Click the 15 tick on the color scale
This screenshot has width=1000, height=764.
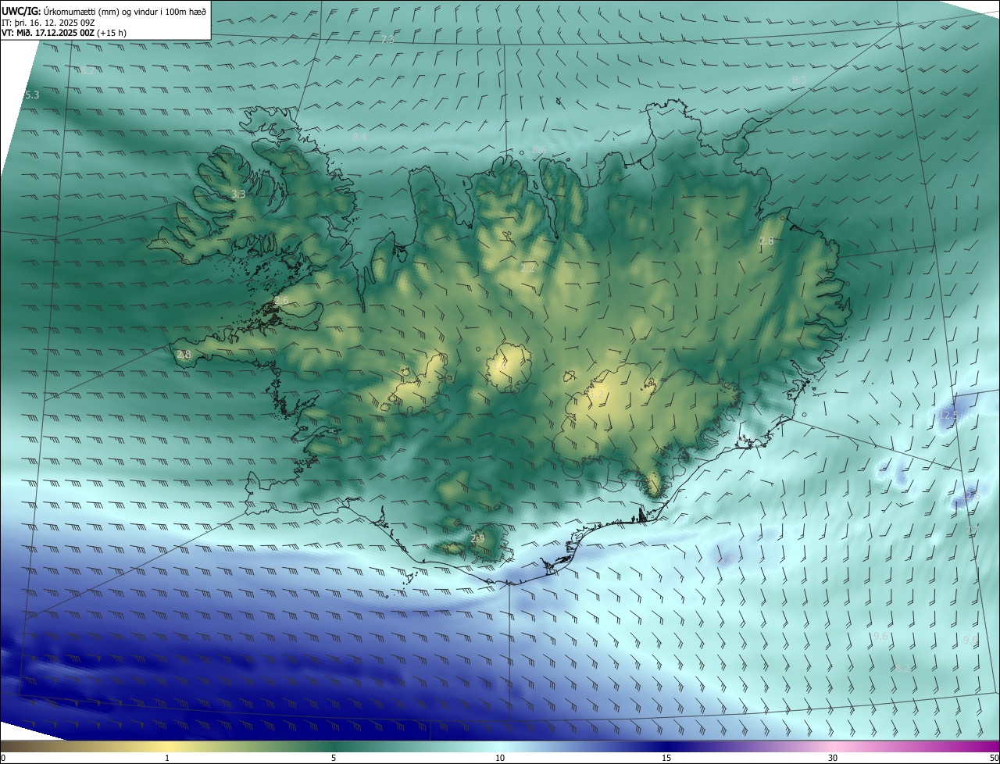666,758
